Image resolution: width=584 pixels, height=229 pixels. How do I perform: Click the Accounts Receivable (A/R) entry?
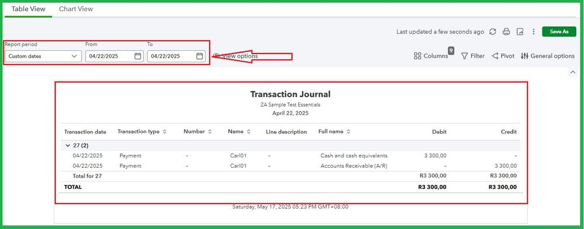click(354, 166)
